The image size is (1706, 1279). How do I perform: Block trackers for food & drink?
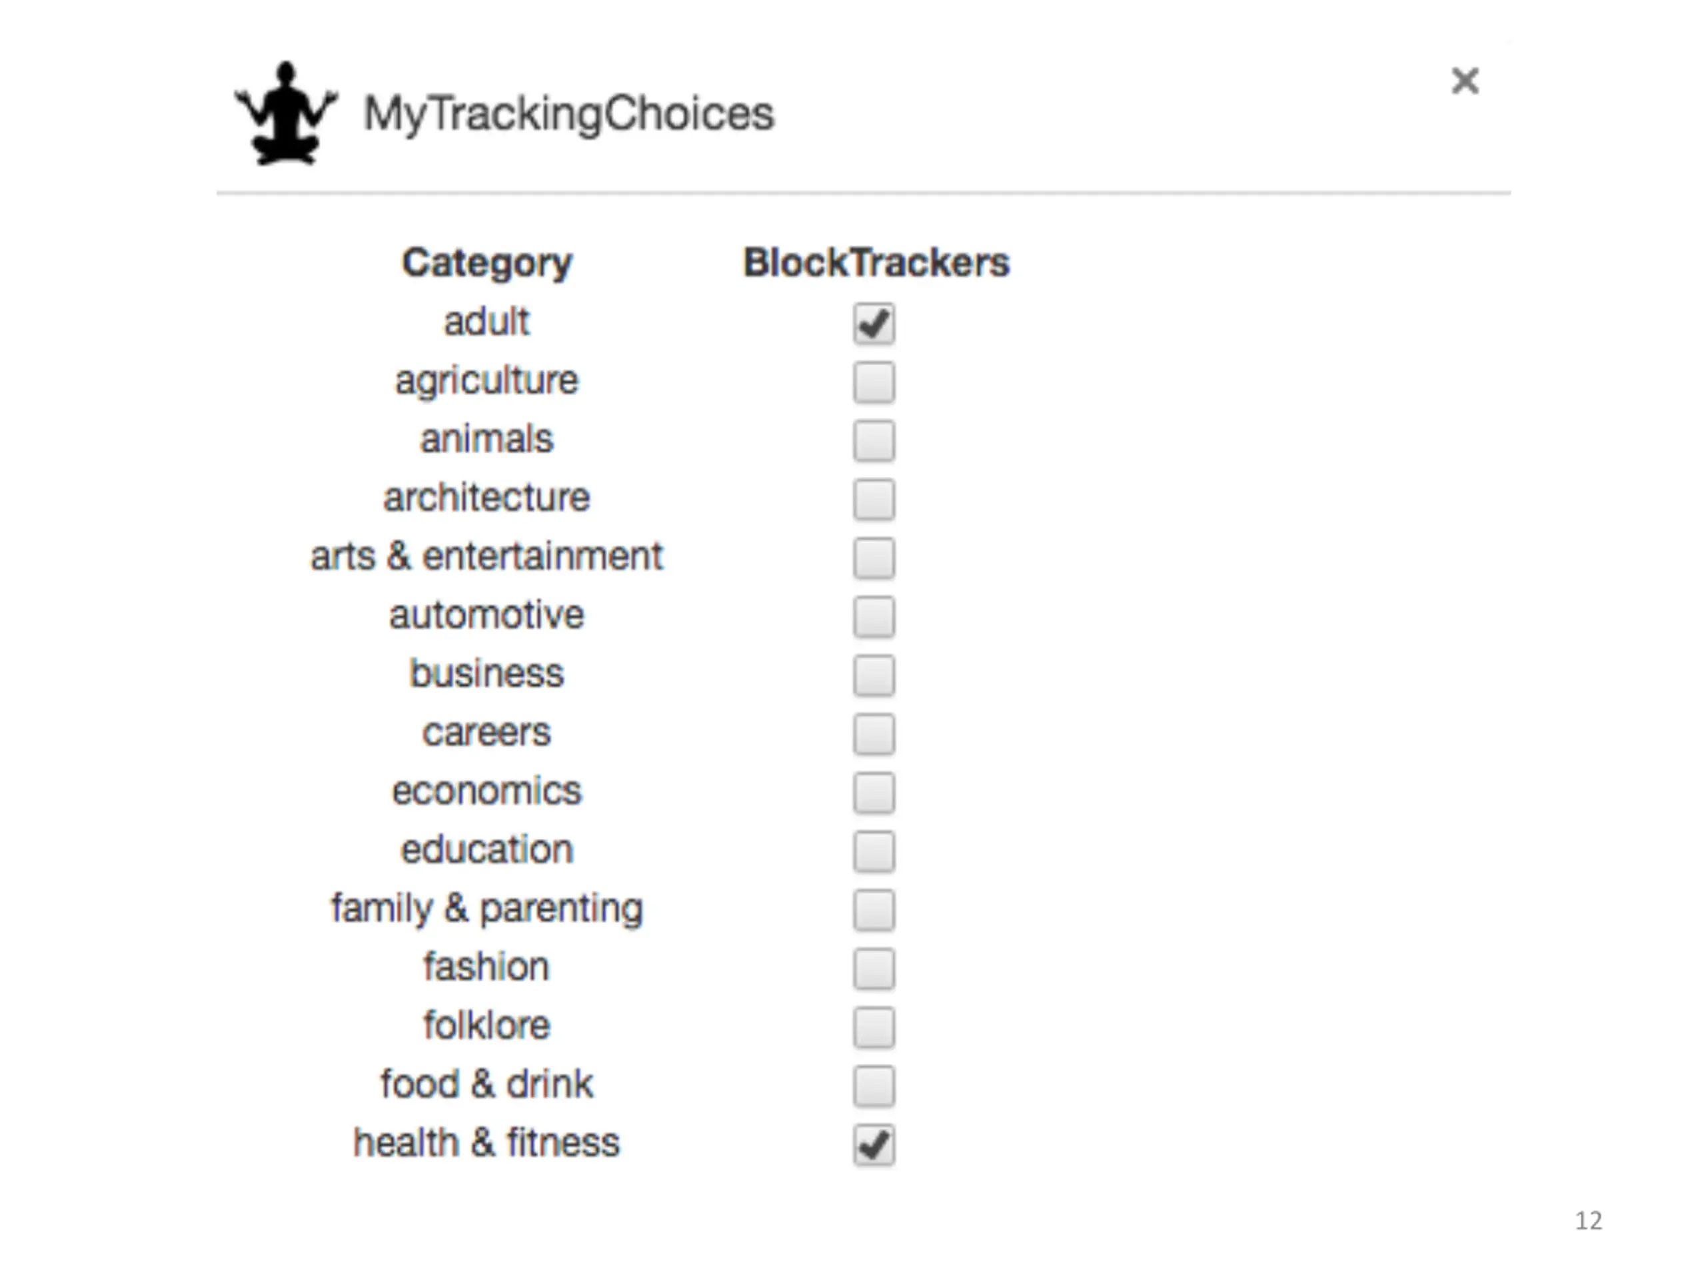click(x=874, y=1086)
